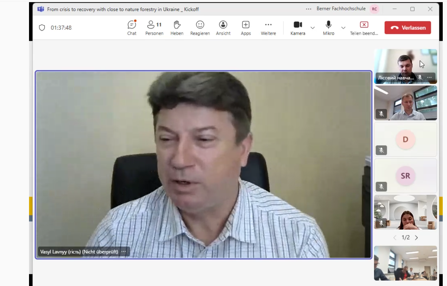The image size is (447, 286).
Task: Open the Weitere more actions menu
Action: click(x=268, y=28)
